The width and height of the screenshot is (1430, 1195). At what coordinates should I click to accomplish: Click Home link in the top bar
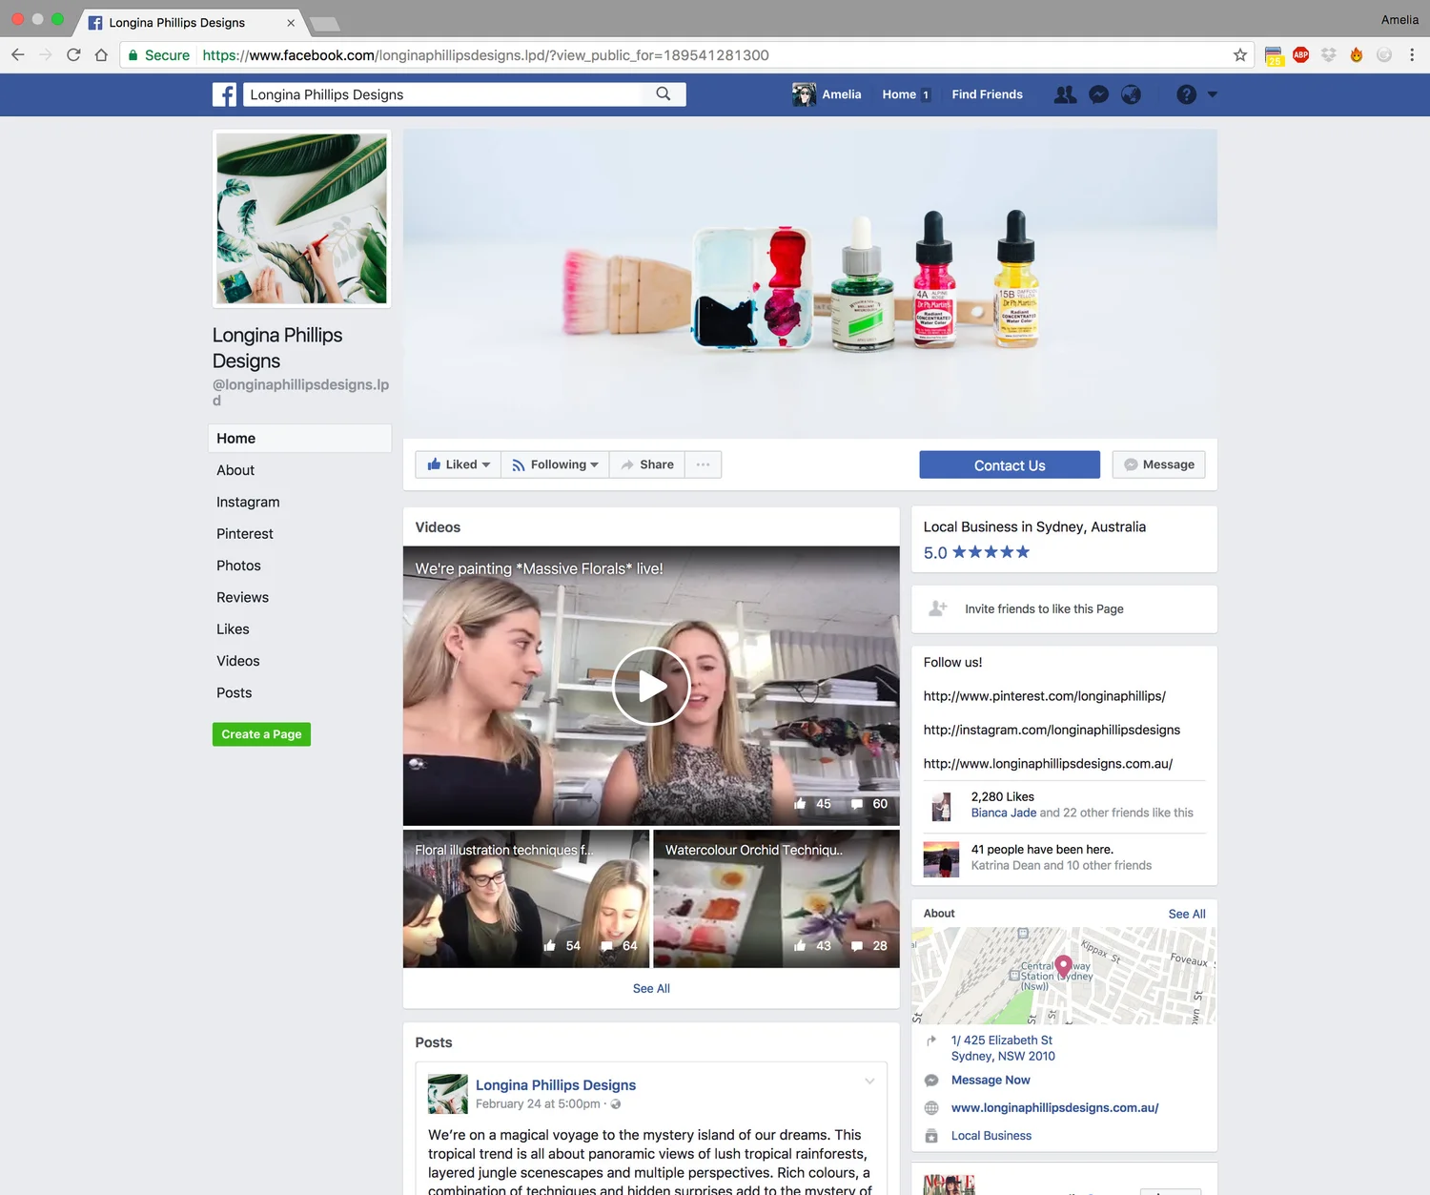pyautogui.click(x=898, y=94)
